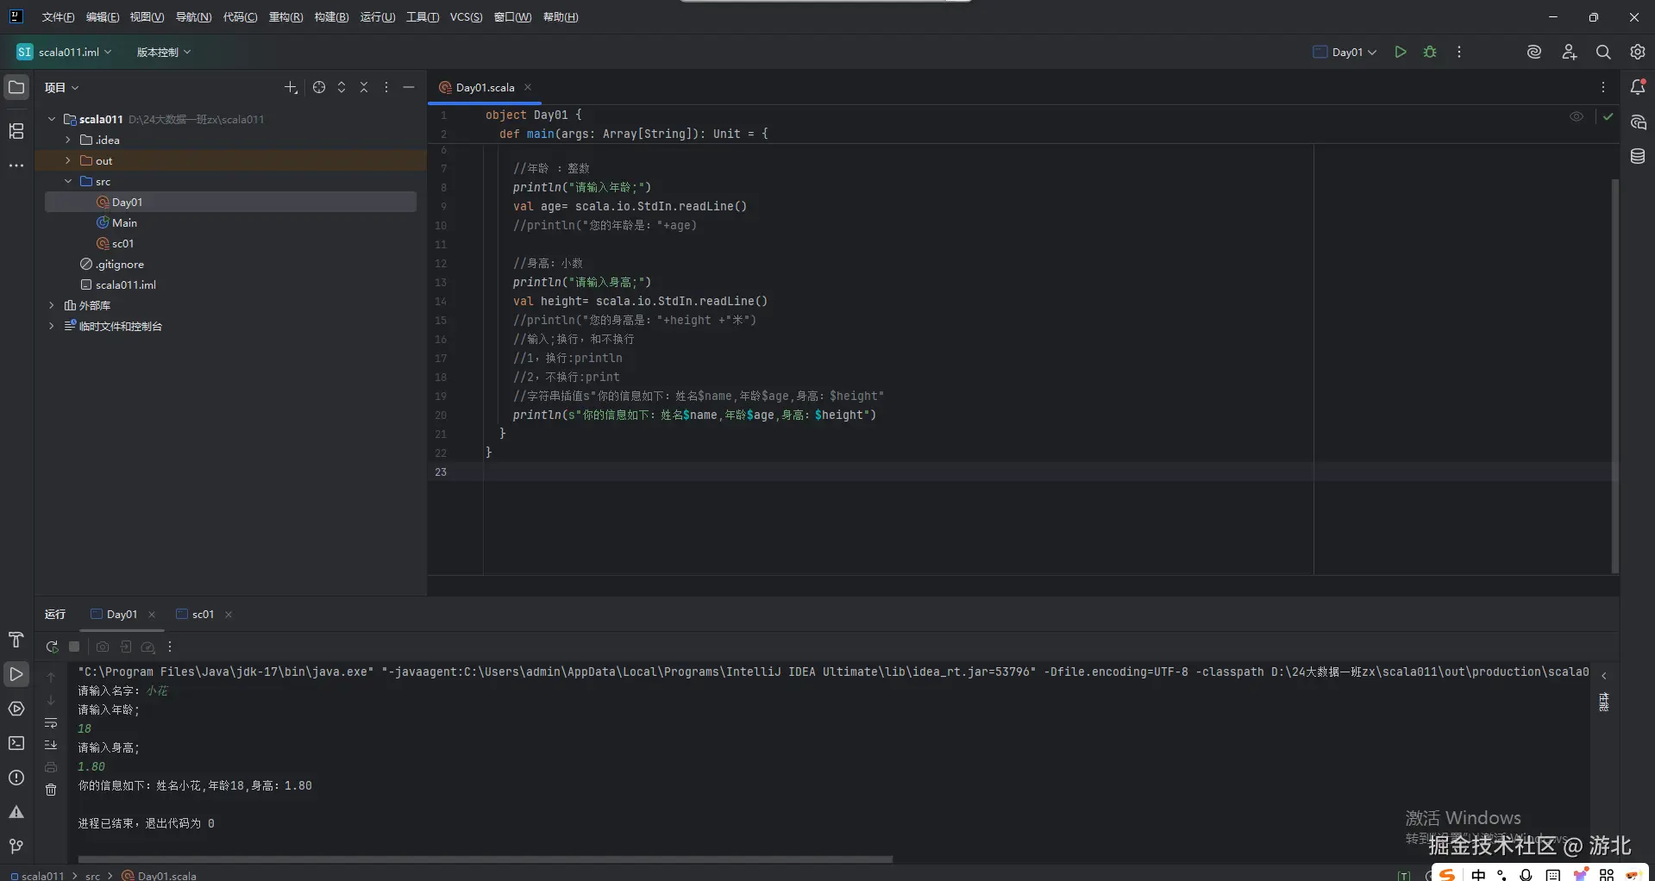Open the Terminal tool window icon
The width and height of the screenshot is (1655, 881).
pos(16,743)
